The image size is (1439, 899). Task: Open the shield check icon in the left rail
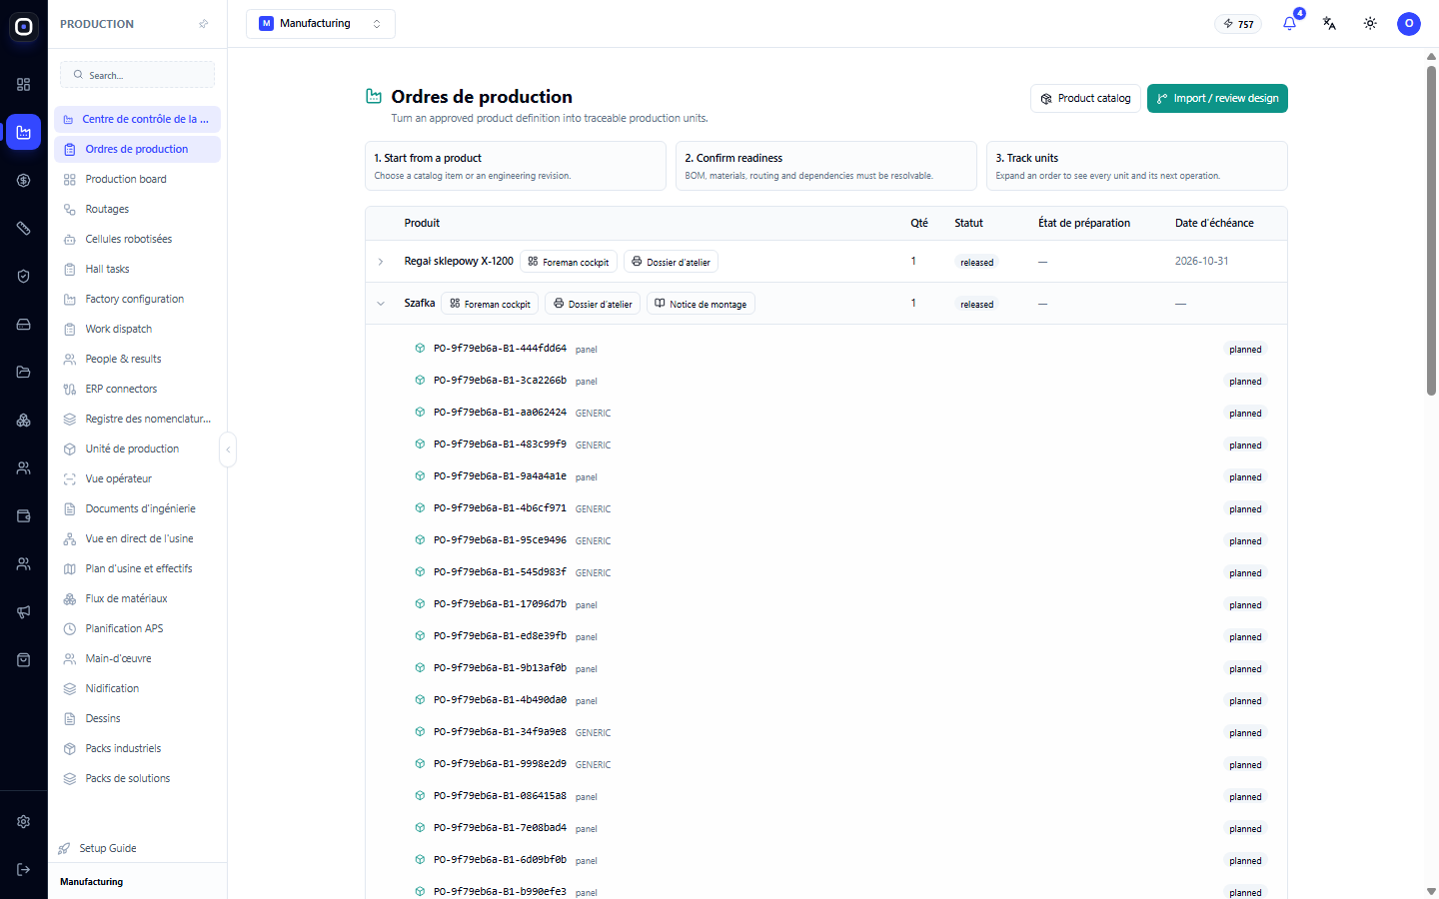(x=24, y=277)
